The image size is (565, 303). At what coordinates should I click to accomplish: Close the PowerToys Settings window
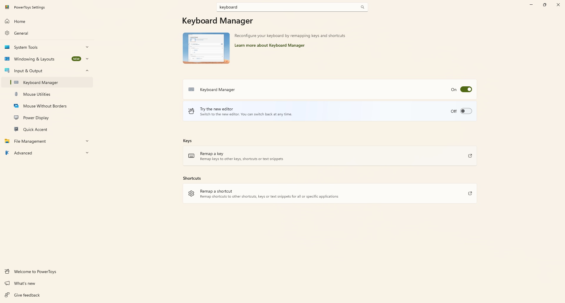[558, 5]
